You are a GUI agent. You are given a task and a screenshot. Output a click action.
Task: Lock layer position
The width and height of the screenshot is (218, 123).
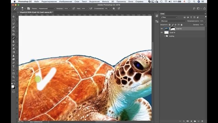175,25
